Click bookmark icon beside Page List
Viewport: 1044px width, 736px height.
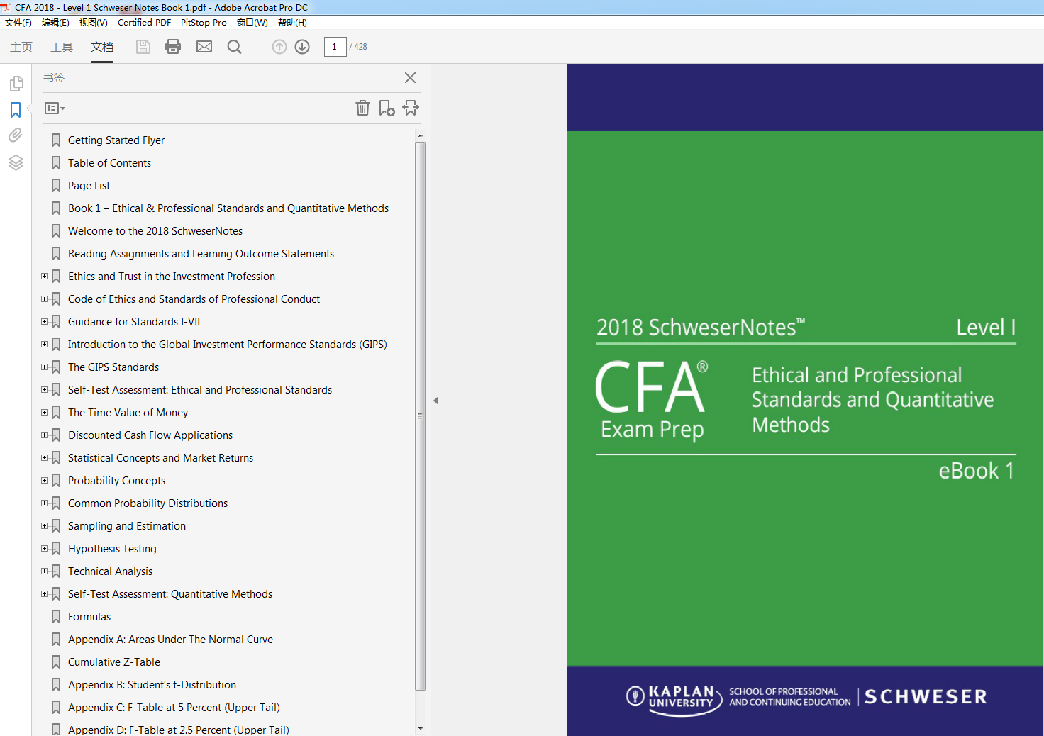click(56, 186)
